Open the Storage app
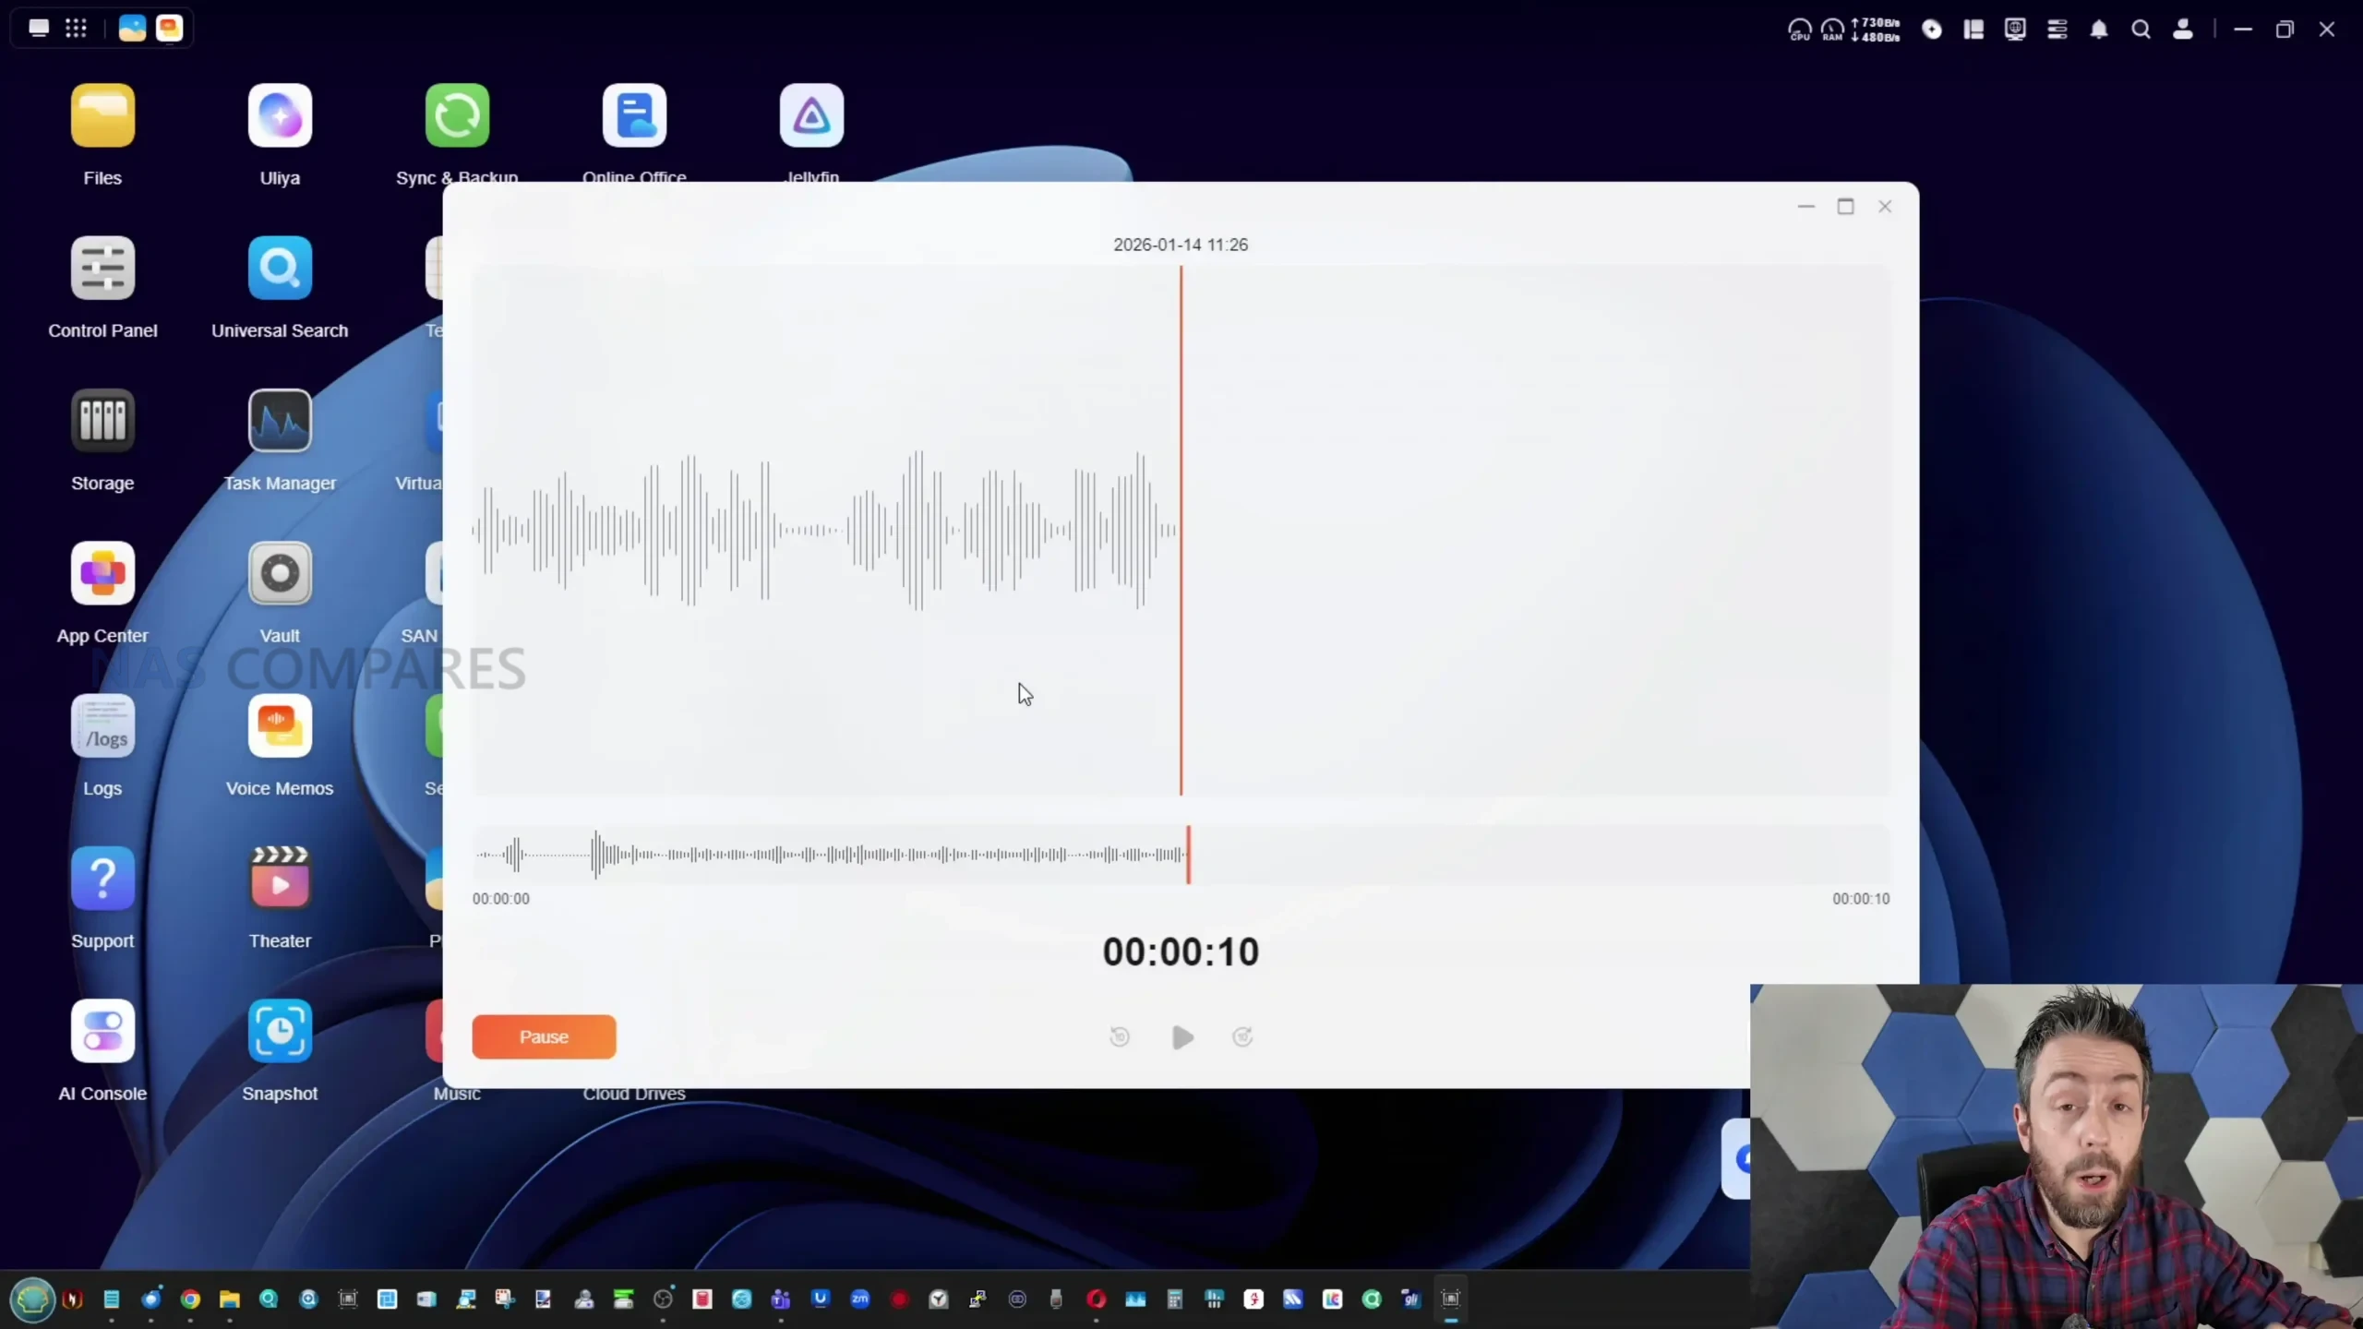Viewport: 2363px width, 1329px height. point(102,421)
